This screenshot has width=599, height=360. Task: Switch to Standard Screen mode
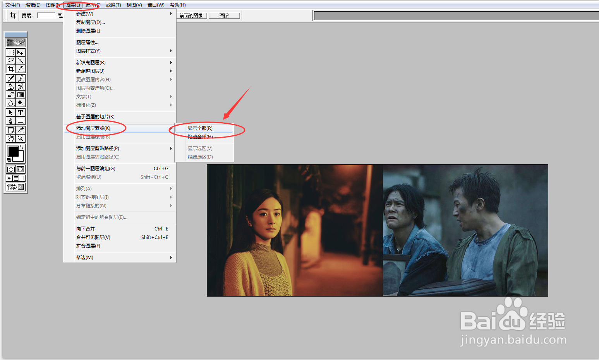[9, 178]
